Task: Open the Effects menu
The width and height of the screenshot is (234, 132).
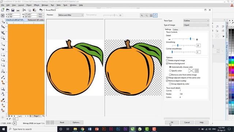Action: pos(37,5)
